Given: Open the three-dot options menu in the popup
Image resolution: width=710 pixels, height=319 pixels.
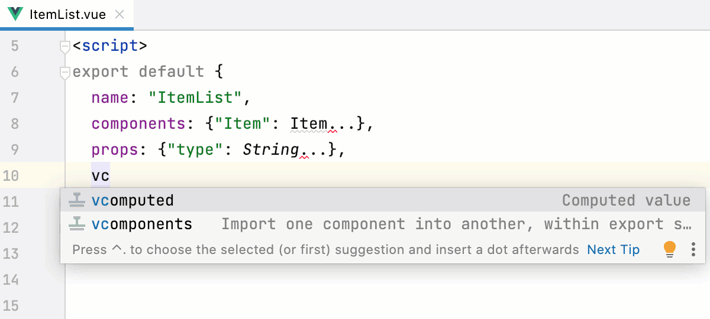Looking at the screenshot, I should pos(693,249).
